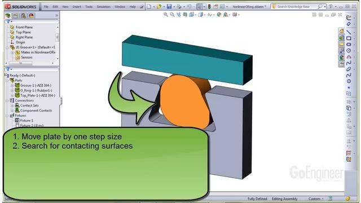This screenshot has height=203, width=361.
Task: Open the Simulation menu
Action: tap(103, 7)
